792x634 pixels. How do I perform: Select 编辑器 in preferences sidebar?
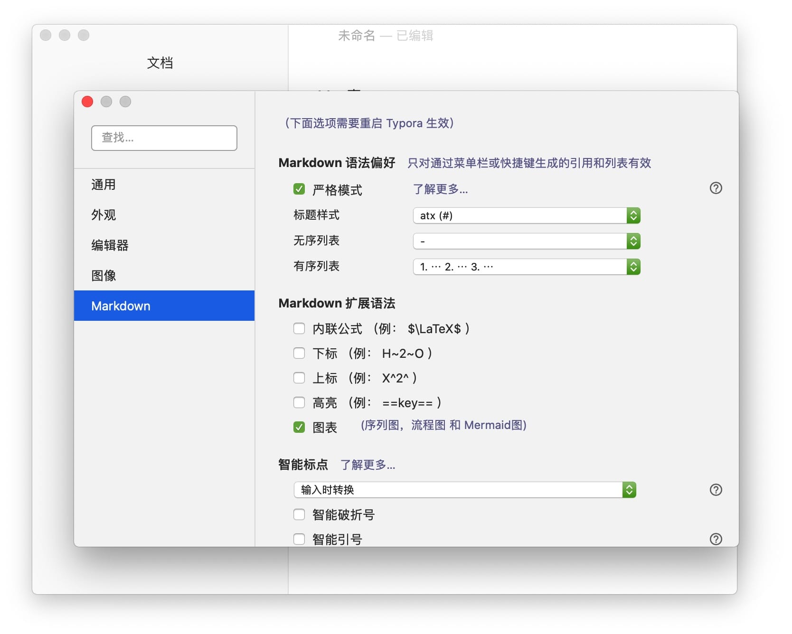tap(164, 245)
